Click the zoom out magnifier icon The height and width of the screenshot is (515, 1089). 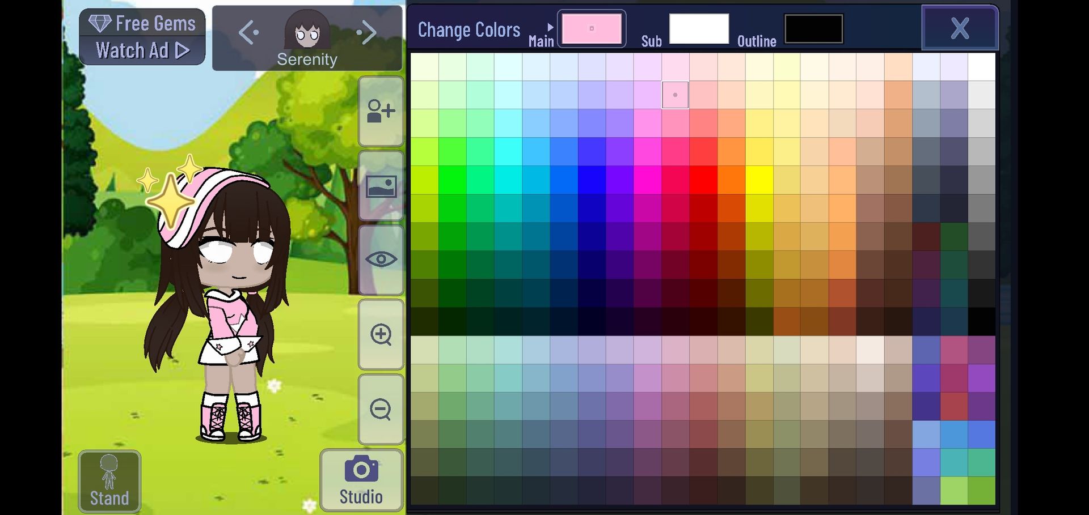(x=381, y=409)
